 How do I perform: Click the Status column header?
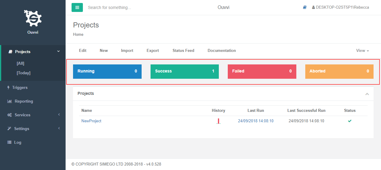click(350, 111)
